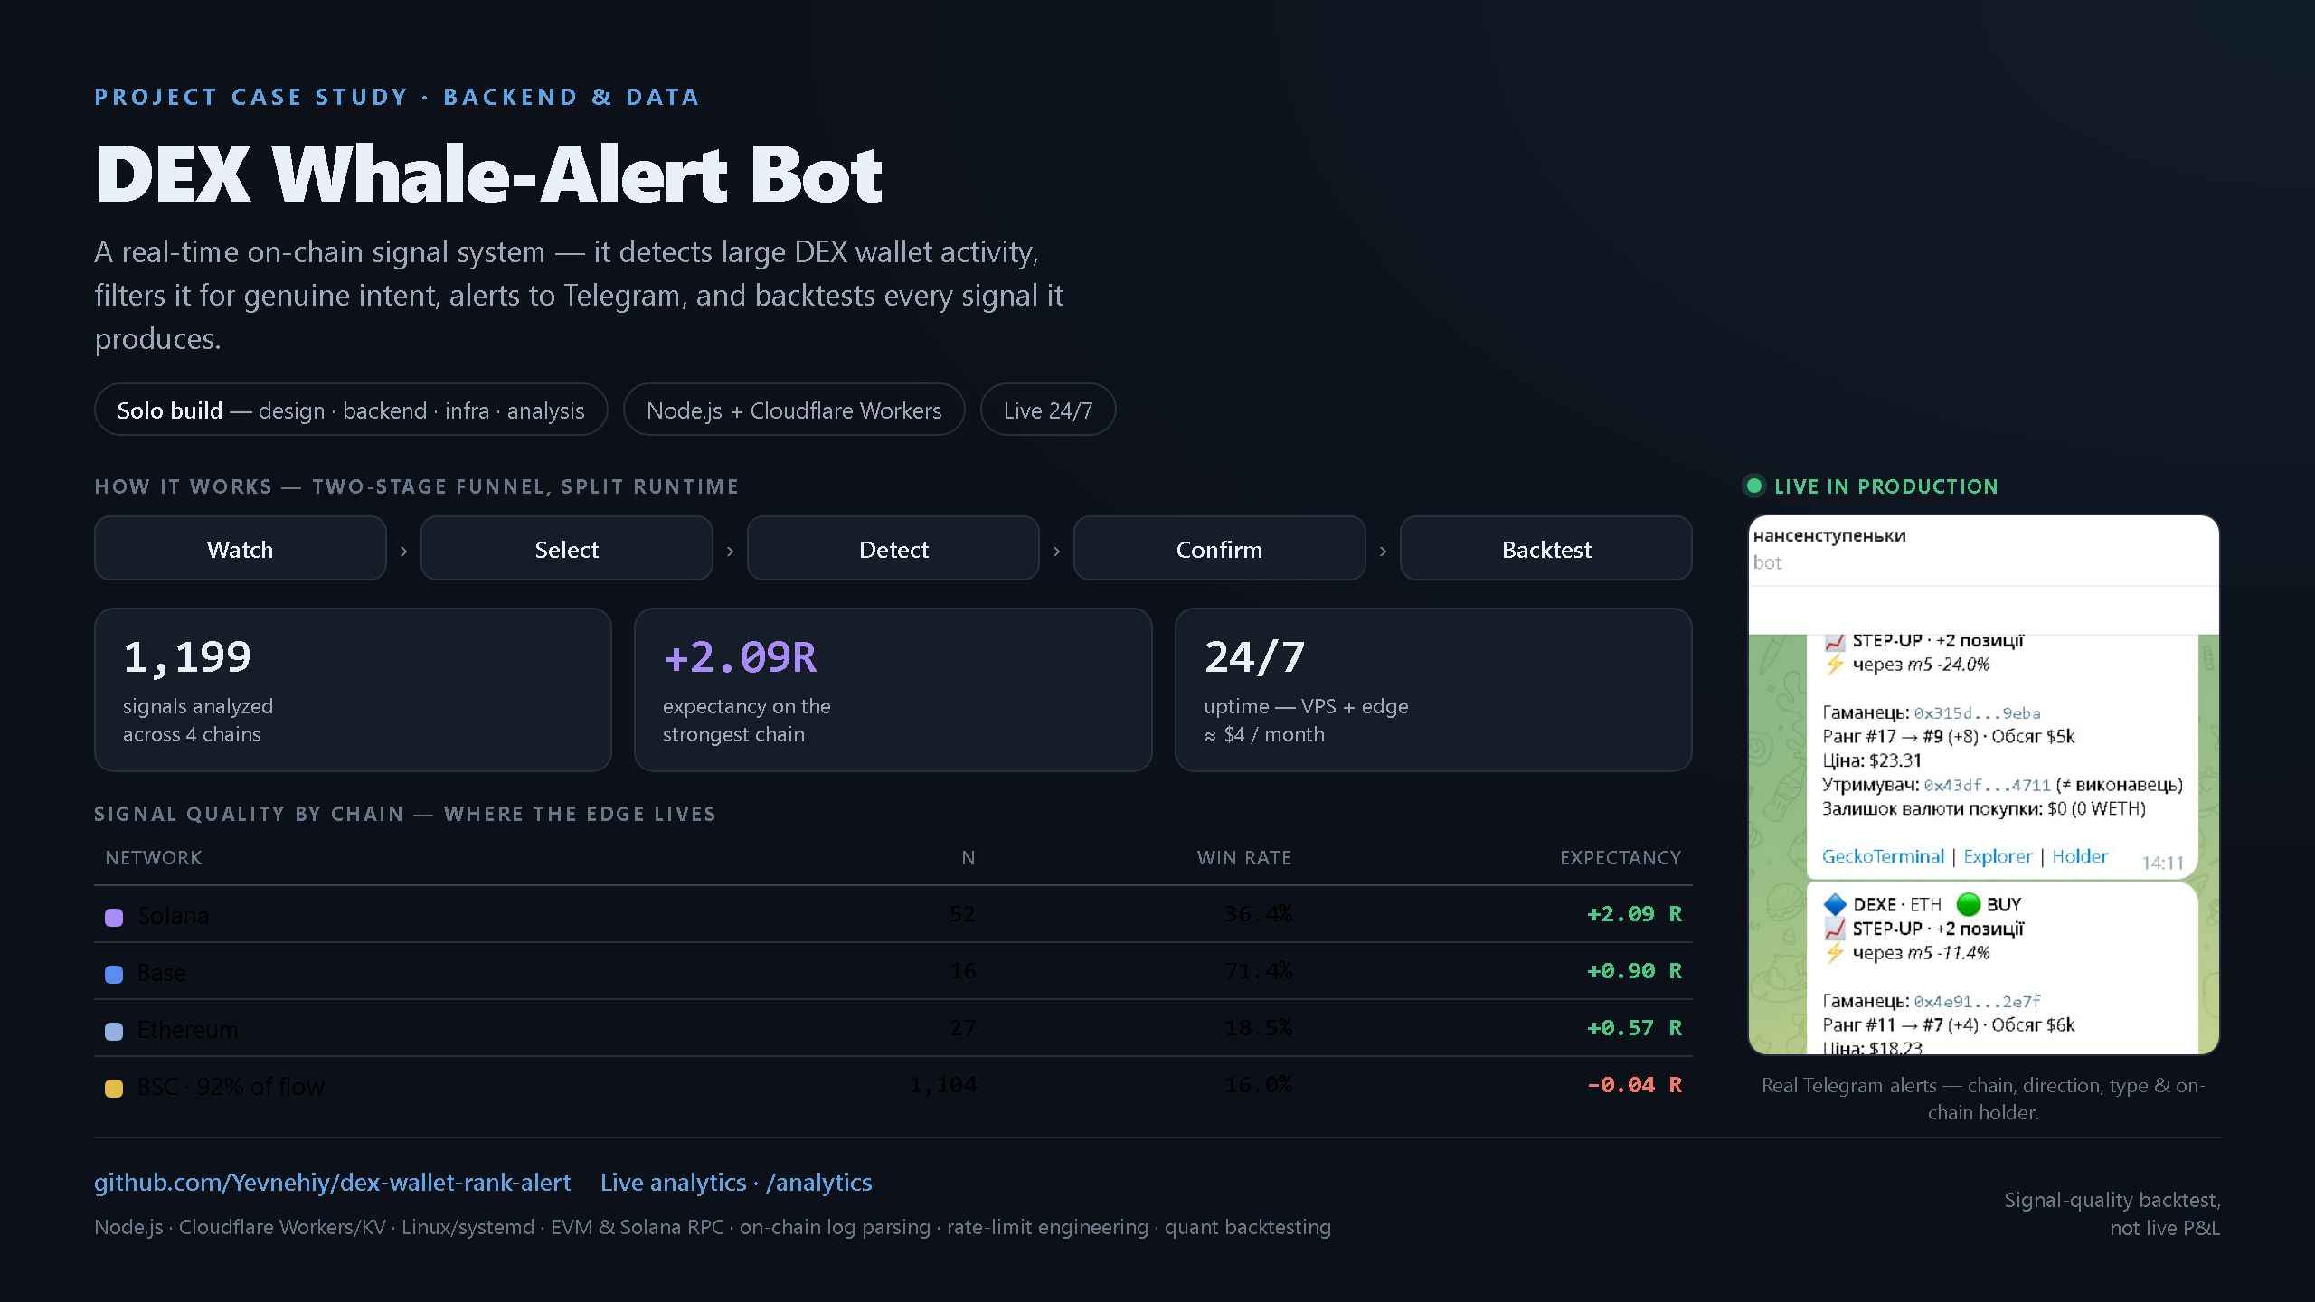Screen dimensions: 2315x1302
Task: Click the light blue Ethereum color swatch
Action: coord(114,1031)
